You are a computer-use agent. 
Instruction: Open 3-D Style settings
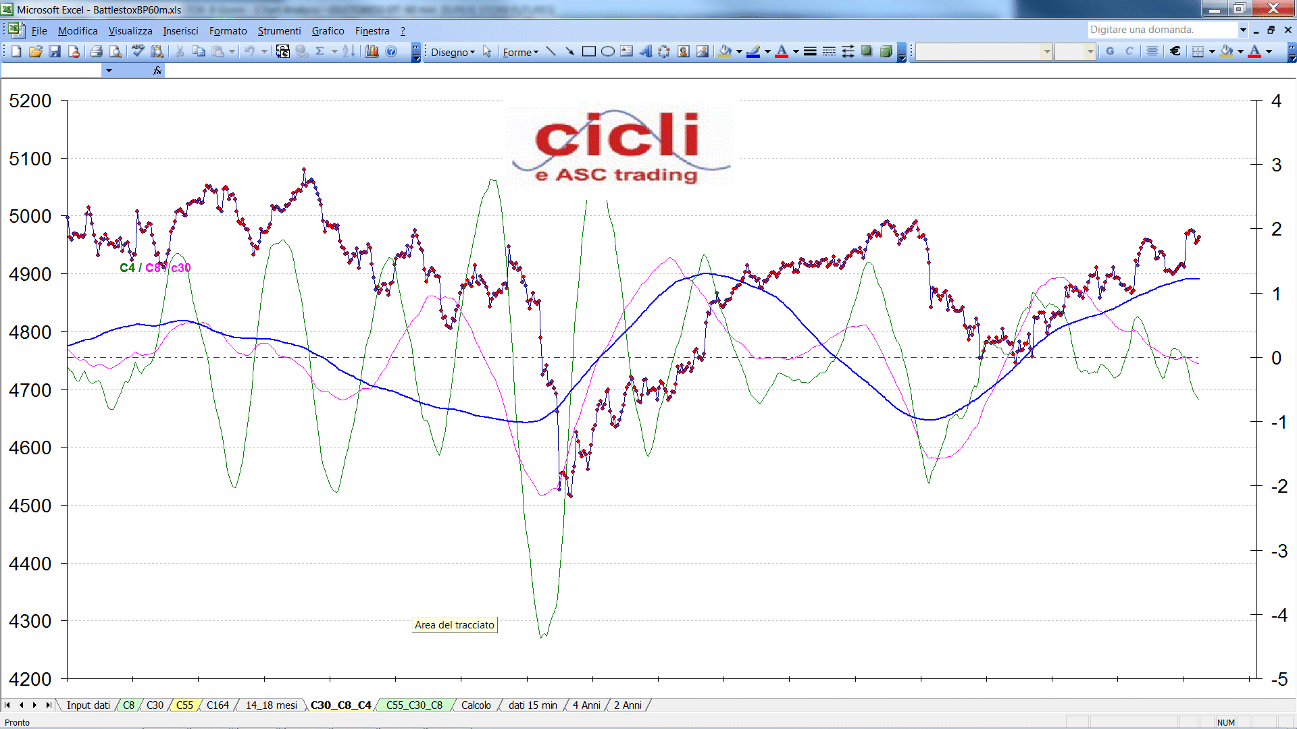[886, 52]
